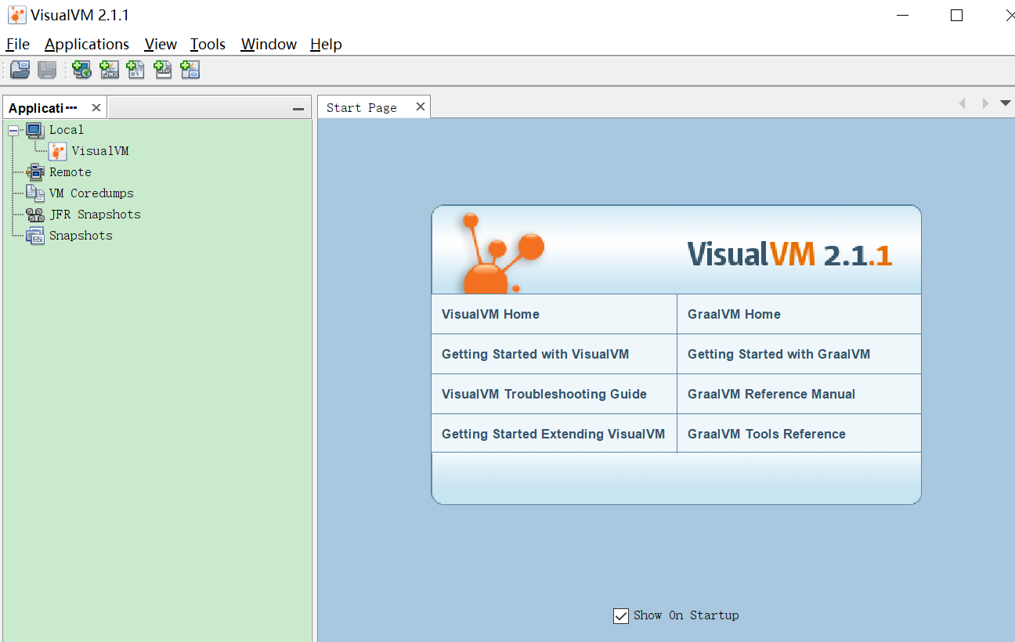Open GraalVM Reference Manual link
Screen dimensions: 1015x642
(771, 394)
